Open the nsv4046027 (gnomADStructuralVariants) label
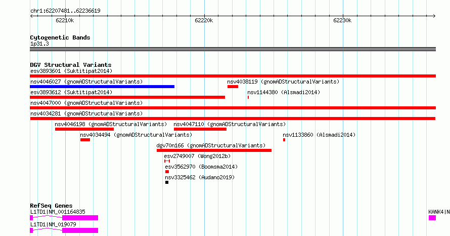The height and width of the screenshot is (236, 450). 86,82
